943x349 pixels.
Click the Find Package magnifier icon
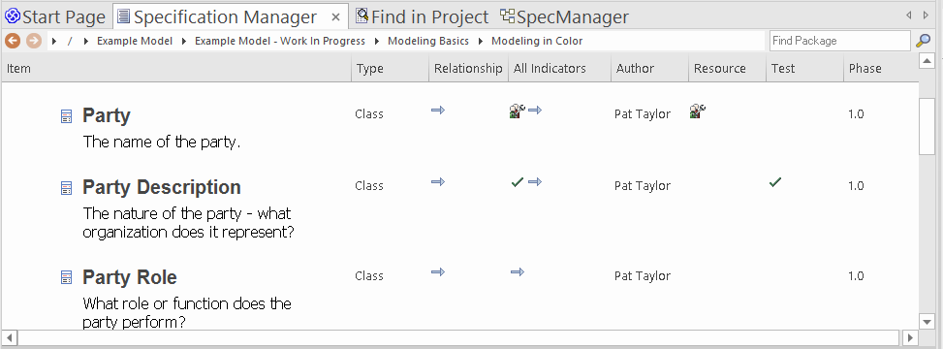tap(924, 41)
